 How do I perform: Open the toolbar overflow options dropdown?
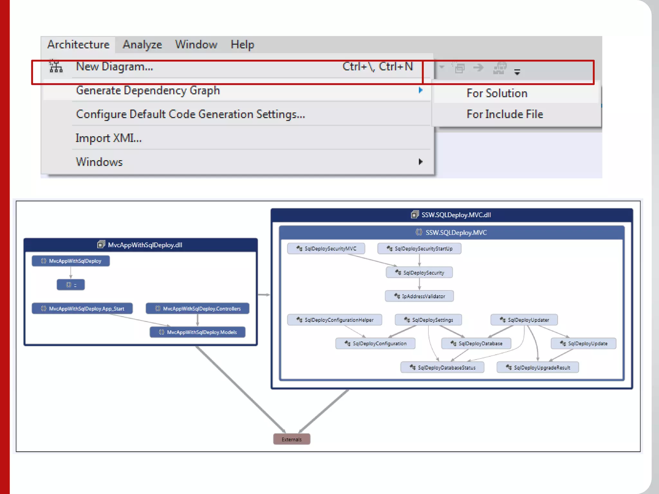[x=517, y=72]
